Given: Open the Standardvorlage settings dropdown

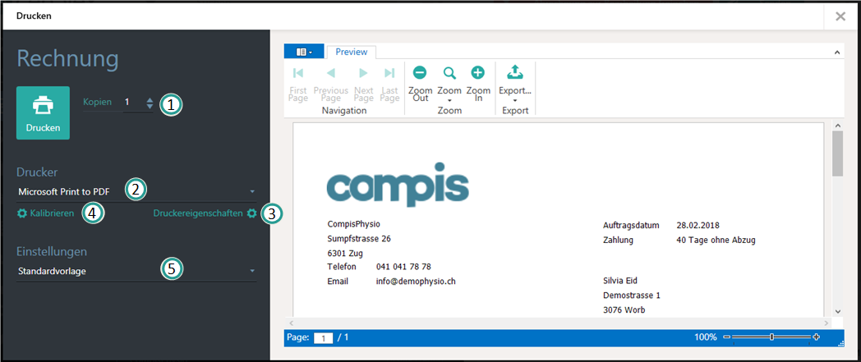Looking at the screenshot, I should (136, 271).
